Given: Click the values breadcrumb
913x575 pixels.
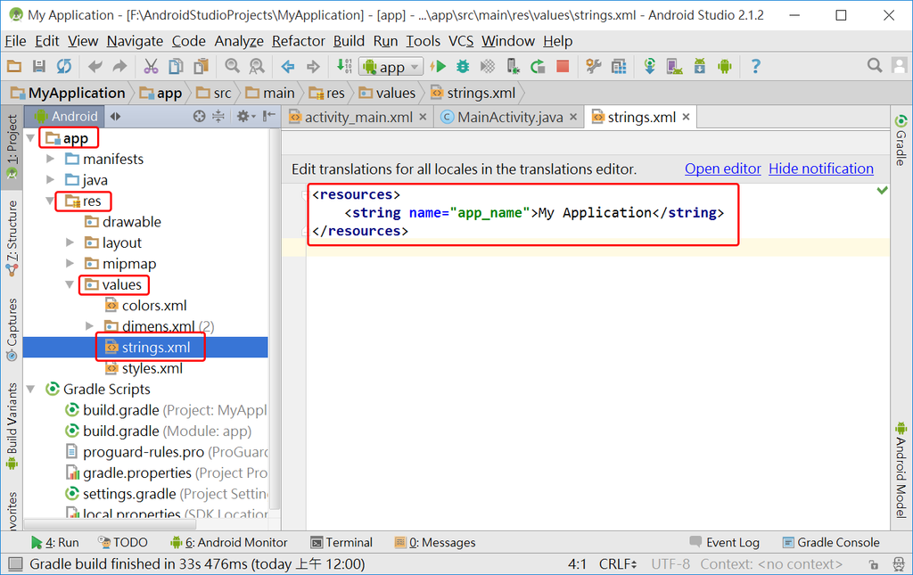Looking at the screenshot, I should 387,93.
